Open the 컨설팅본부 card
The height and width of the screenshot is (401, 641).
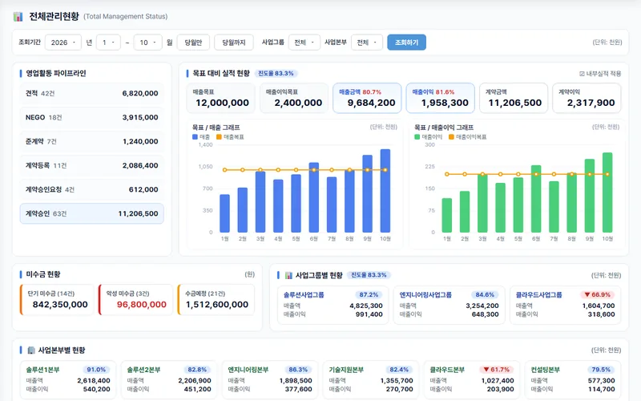(x=573, y=380)
